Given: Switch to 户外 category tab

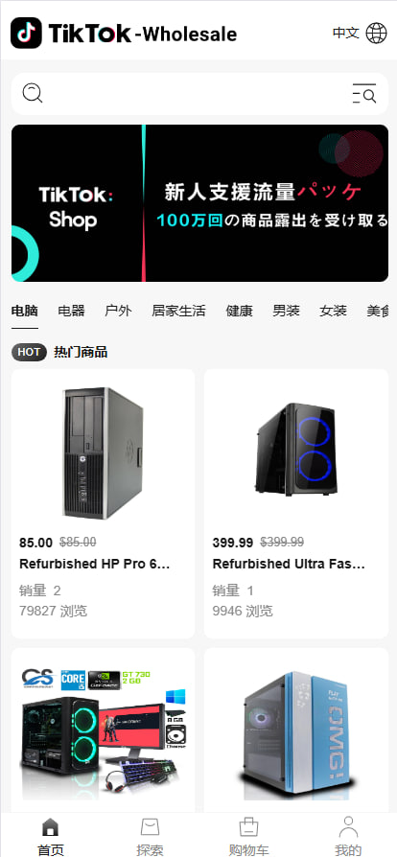Looking at the screenshot, I should (118, 311).
